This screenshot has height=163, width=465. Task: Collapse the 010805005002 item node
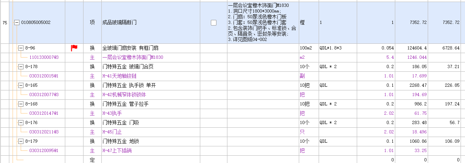click(17, 23)
